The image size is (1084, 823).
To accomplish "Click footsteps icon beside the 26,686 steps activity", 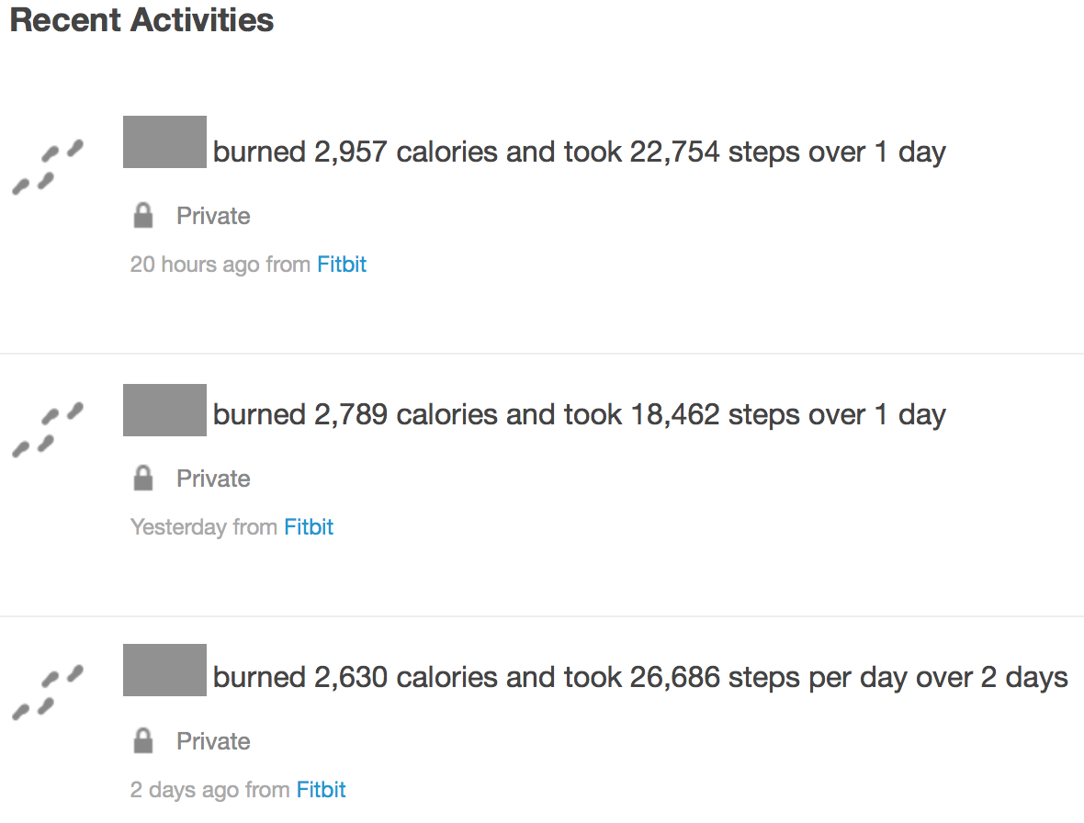I will click(47, 693).
